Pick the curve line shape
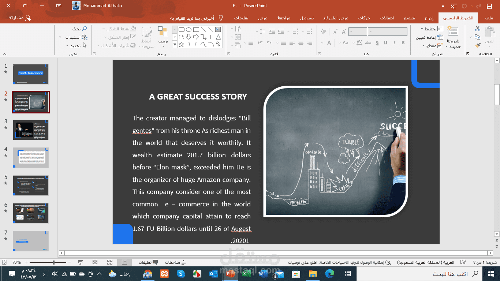This screenshot has width=500, height=281. [204, 44]
